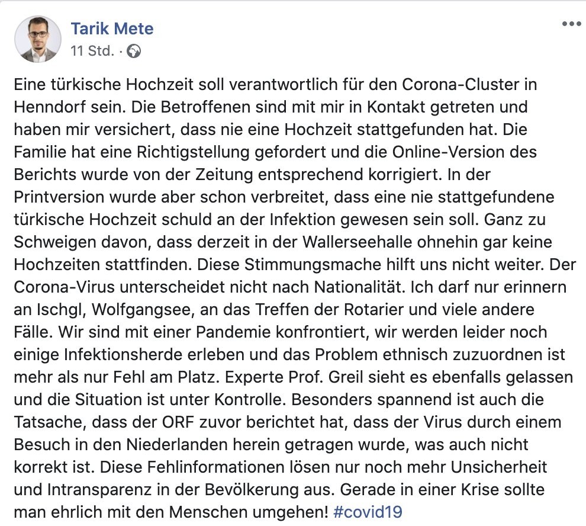Click the word 'Printversion' in the post text
The width and height of the screenshot is (586, 526).
pos(59,197)
